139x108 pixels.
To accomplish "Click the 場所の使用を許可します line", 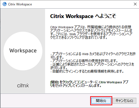I will click(84, 61).
